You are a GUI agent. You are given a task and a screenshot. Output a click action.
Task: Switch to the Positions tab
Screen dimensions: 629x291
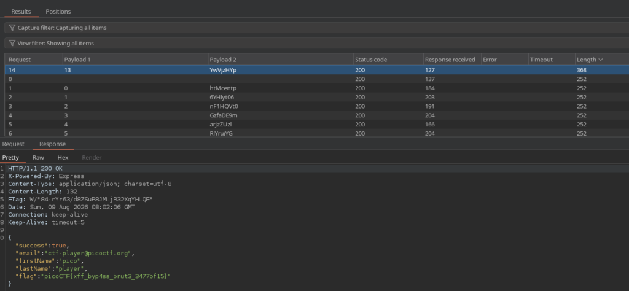(58, 12)
